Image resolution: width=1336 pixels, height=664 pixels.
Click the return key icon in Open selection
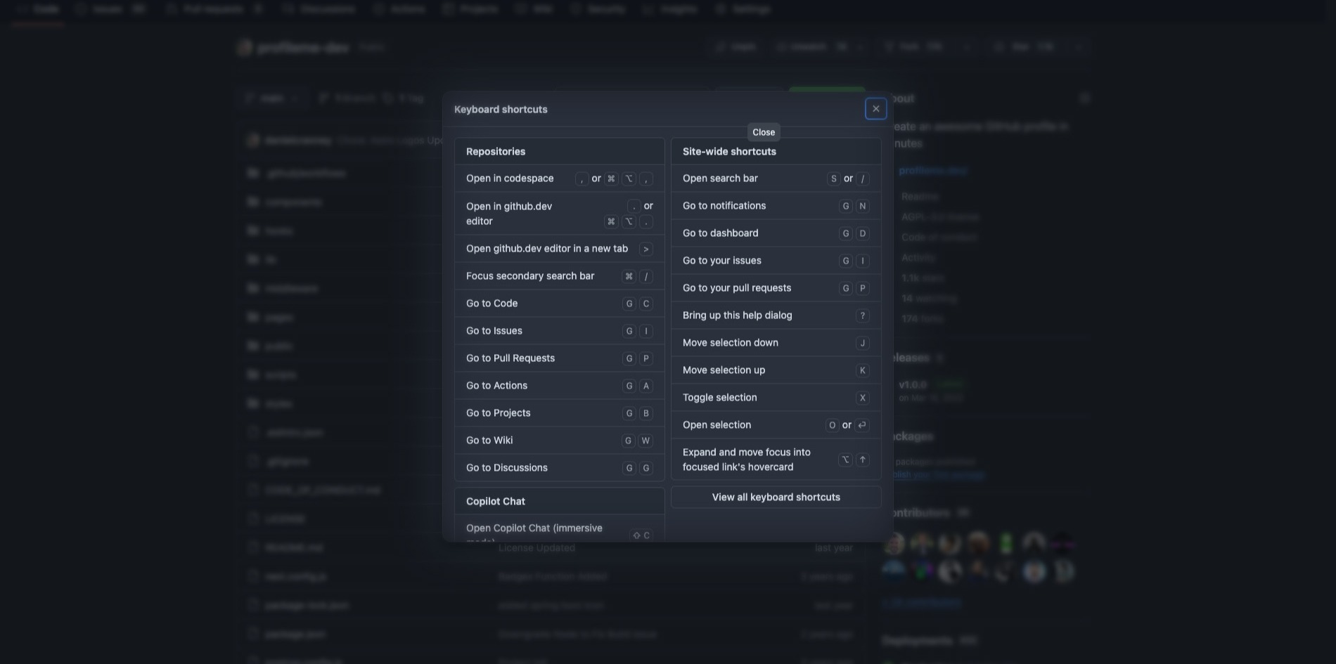(x=862, y=425)
